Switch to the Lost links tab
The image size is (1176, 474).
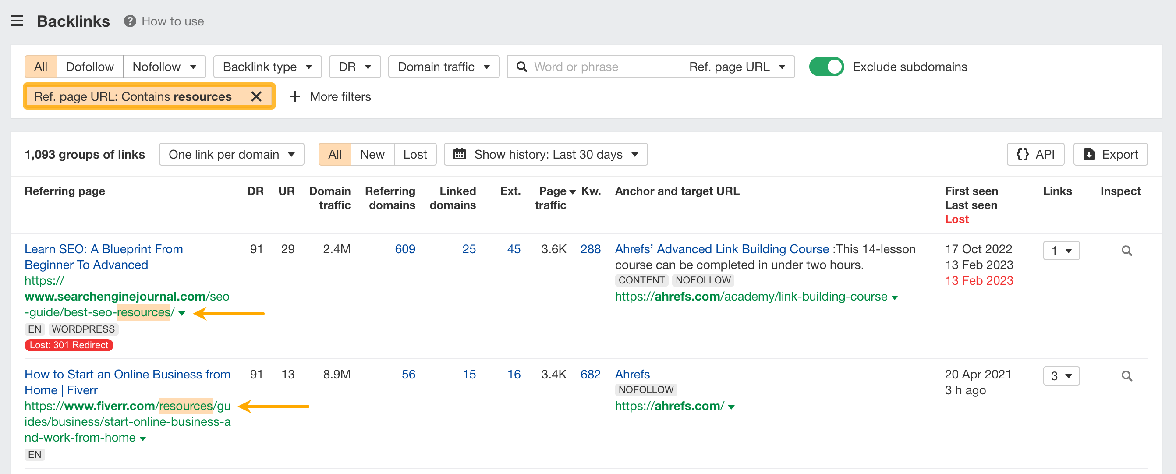415,154
